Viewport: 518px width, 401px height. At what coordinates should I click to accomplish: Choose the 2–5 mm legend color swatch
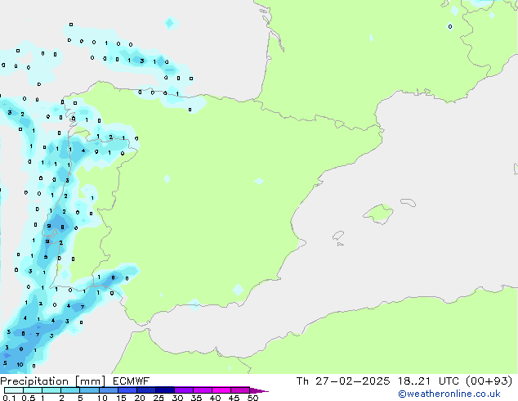pos(70,390)
